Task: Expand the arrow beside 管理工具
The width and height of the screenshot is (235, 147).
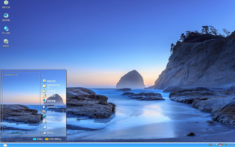Action: coord(63,112)
